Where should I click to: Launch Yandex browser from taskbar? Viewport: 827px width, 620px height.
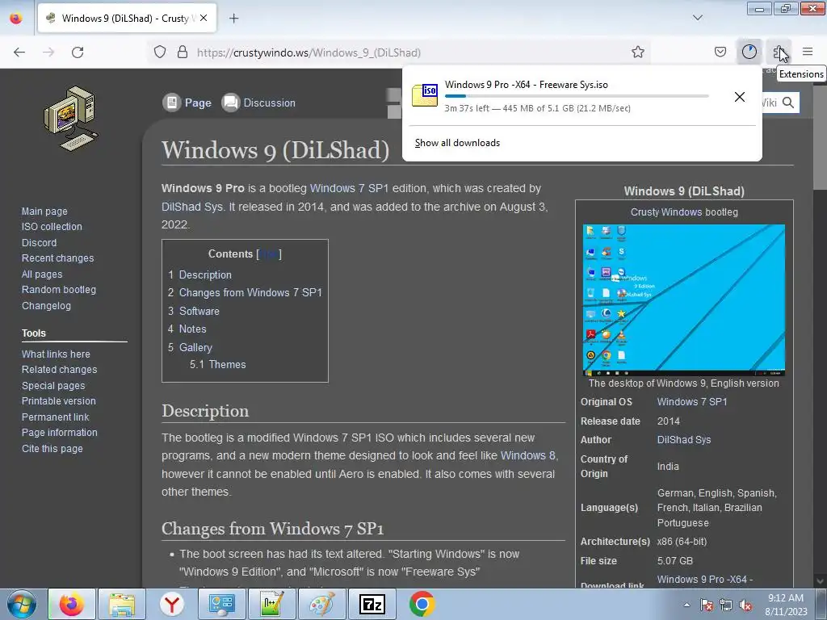[x=172, y=604]
